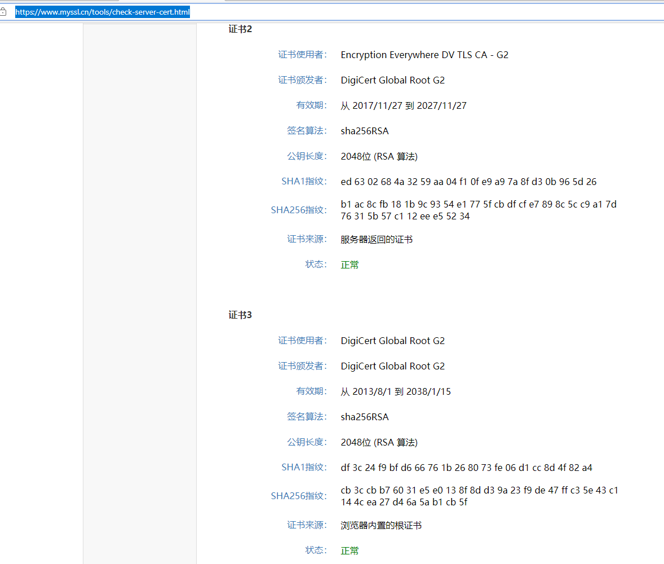Click validity '从 2013/8/1 到 2038/1/15'
664x564 pixels.
pos(396,391)
